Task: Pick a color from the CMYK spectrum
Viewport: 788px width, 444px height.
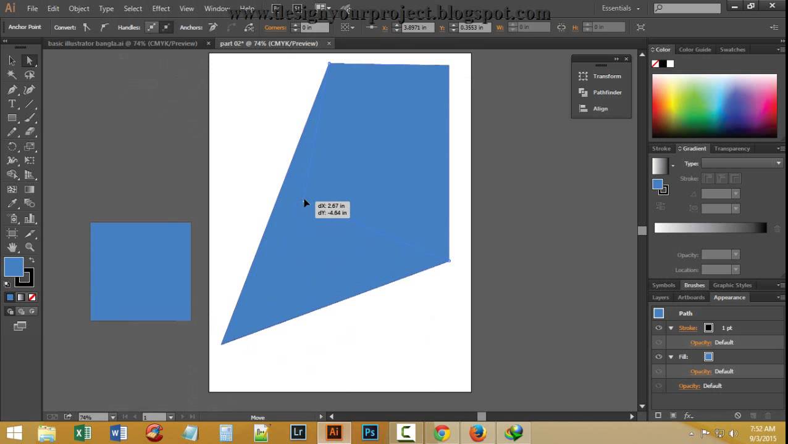Action: point(715,105)
